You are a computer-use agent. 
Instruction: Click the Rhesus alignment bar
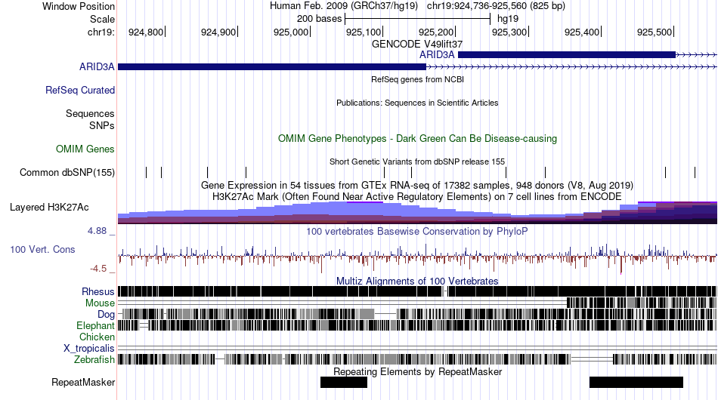(x=417, y=291)
